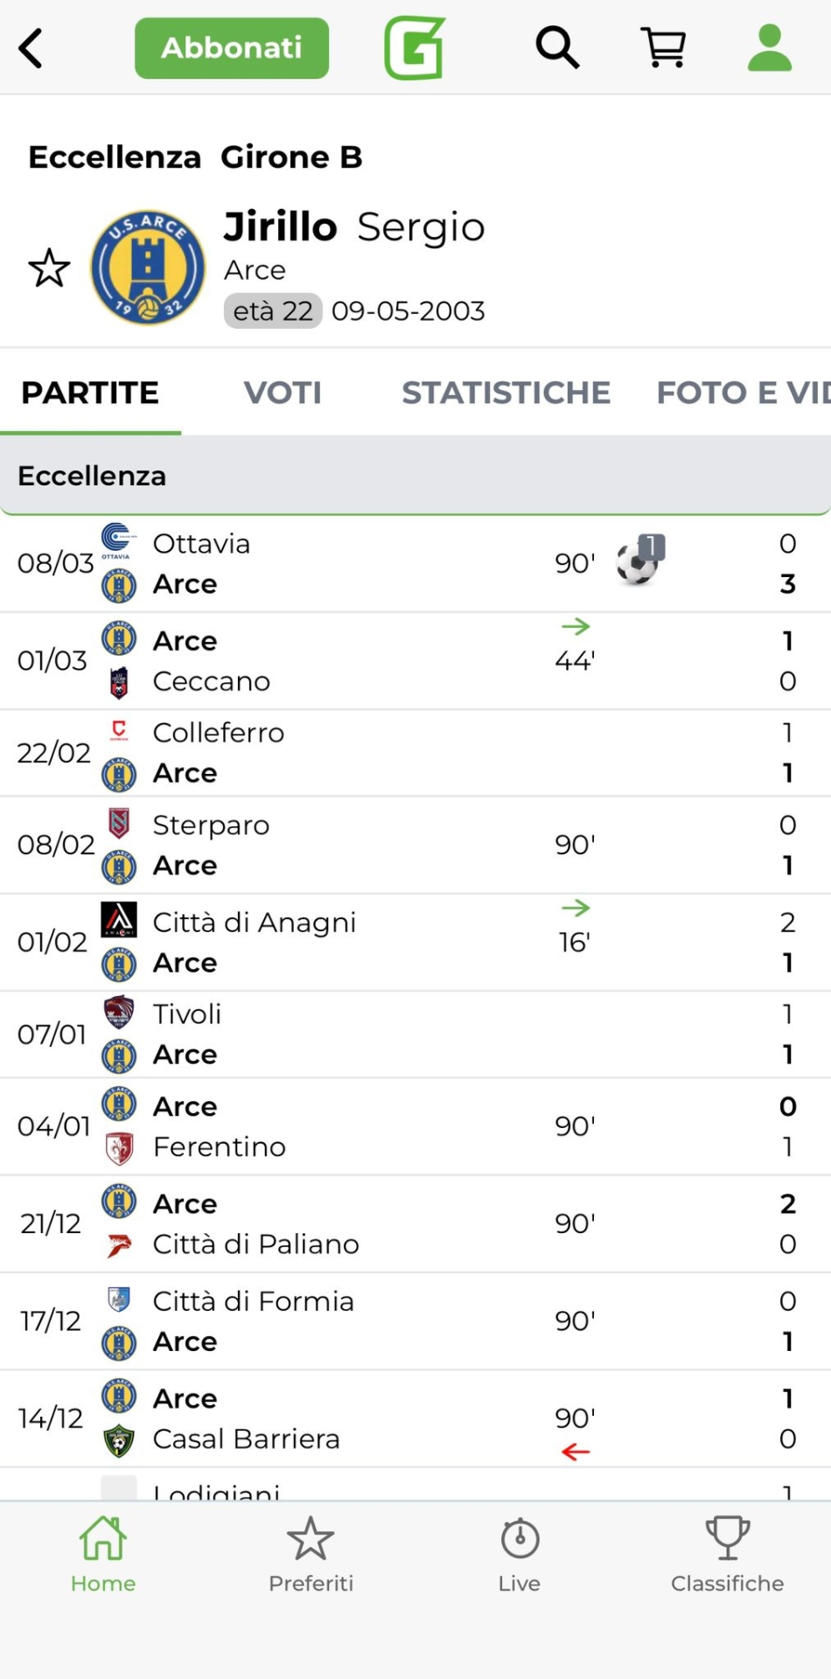Switch to the VOTI tab
The image size is (831, 1679).
(x=283, y=394)
